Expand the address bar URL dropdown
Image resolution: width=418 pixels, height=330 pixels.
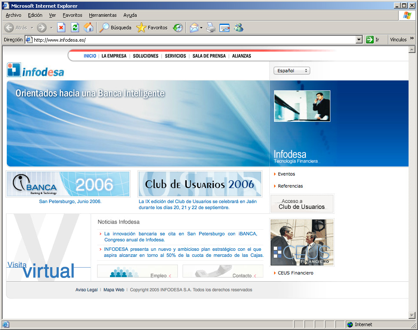[359, 40]
